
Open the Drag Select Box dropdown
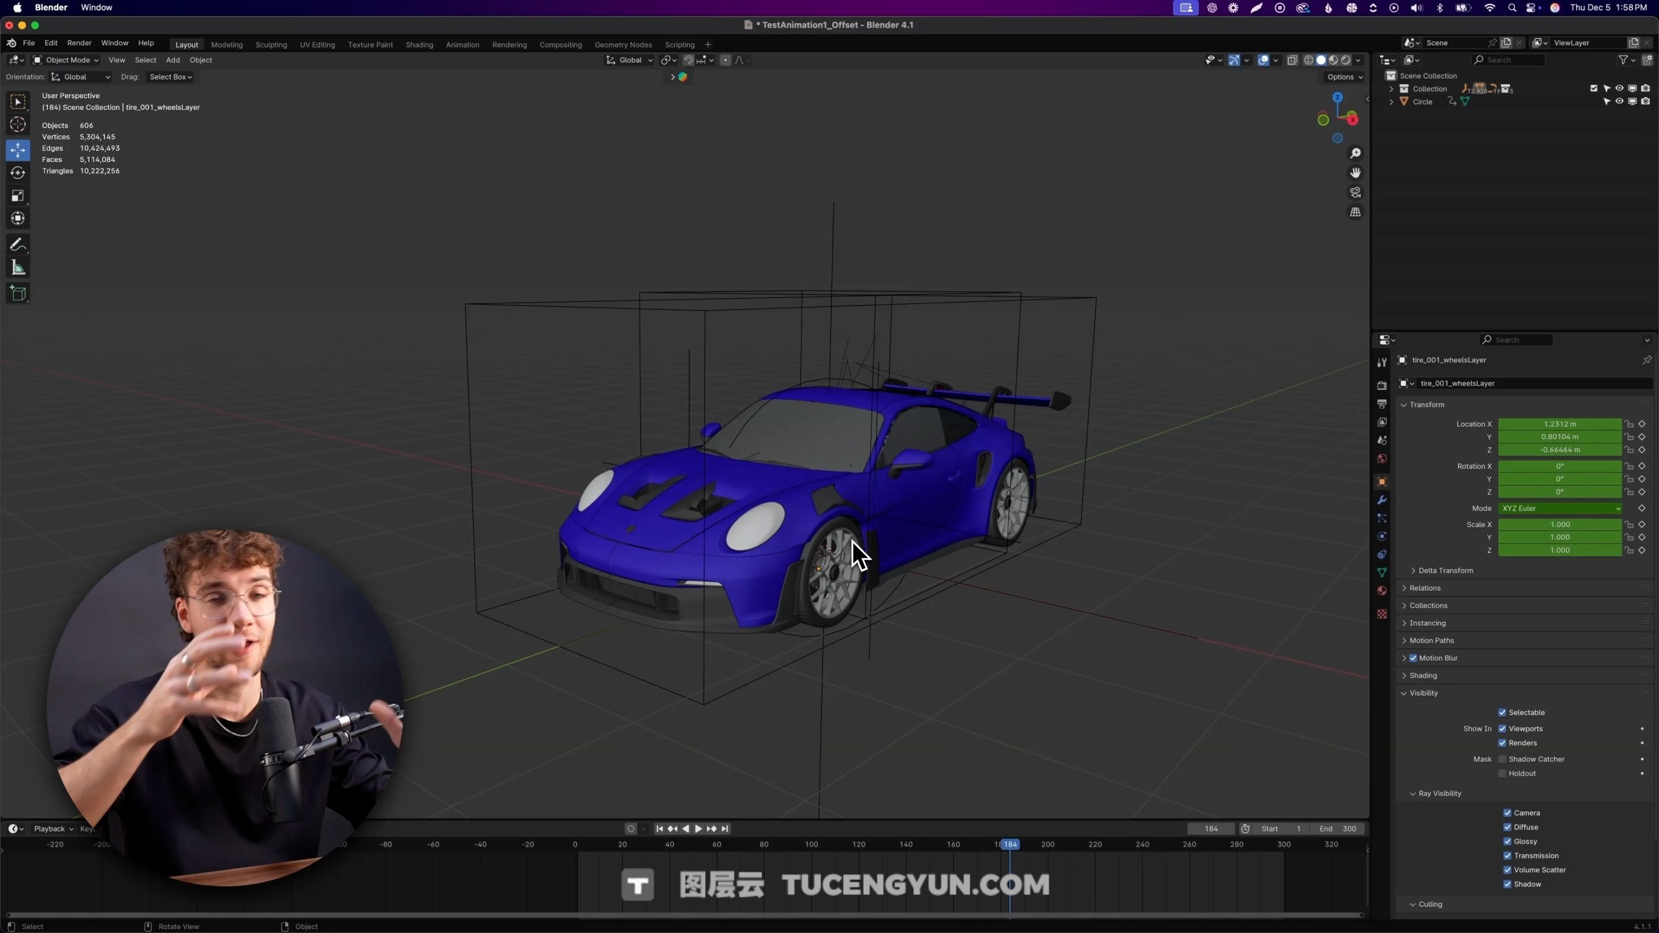(x=170, y=76)
